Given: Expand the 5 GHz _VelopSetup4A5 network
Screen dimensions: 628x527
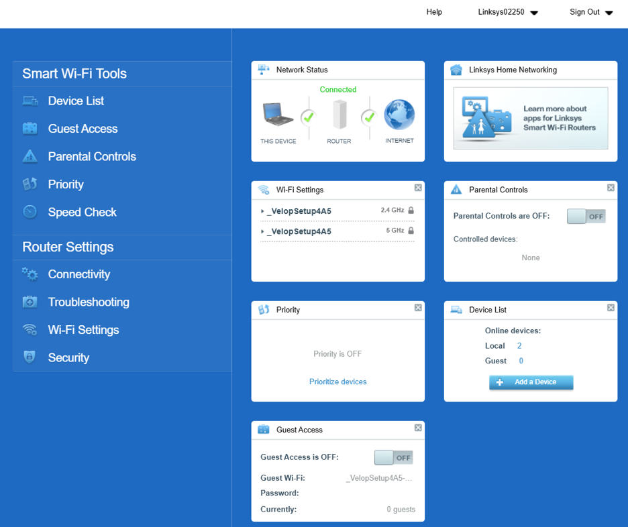Looking at the screenshot, I should pos(262,231).
